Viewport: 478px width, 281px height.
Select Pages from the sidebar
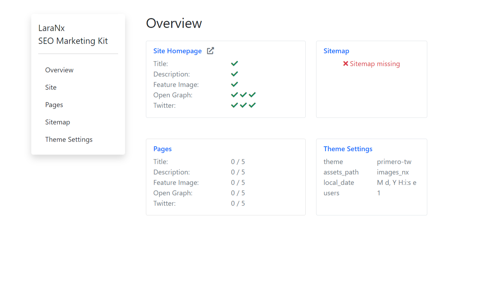[x=54, y=105]
